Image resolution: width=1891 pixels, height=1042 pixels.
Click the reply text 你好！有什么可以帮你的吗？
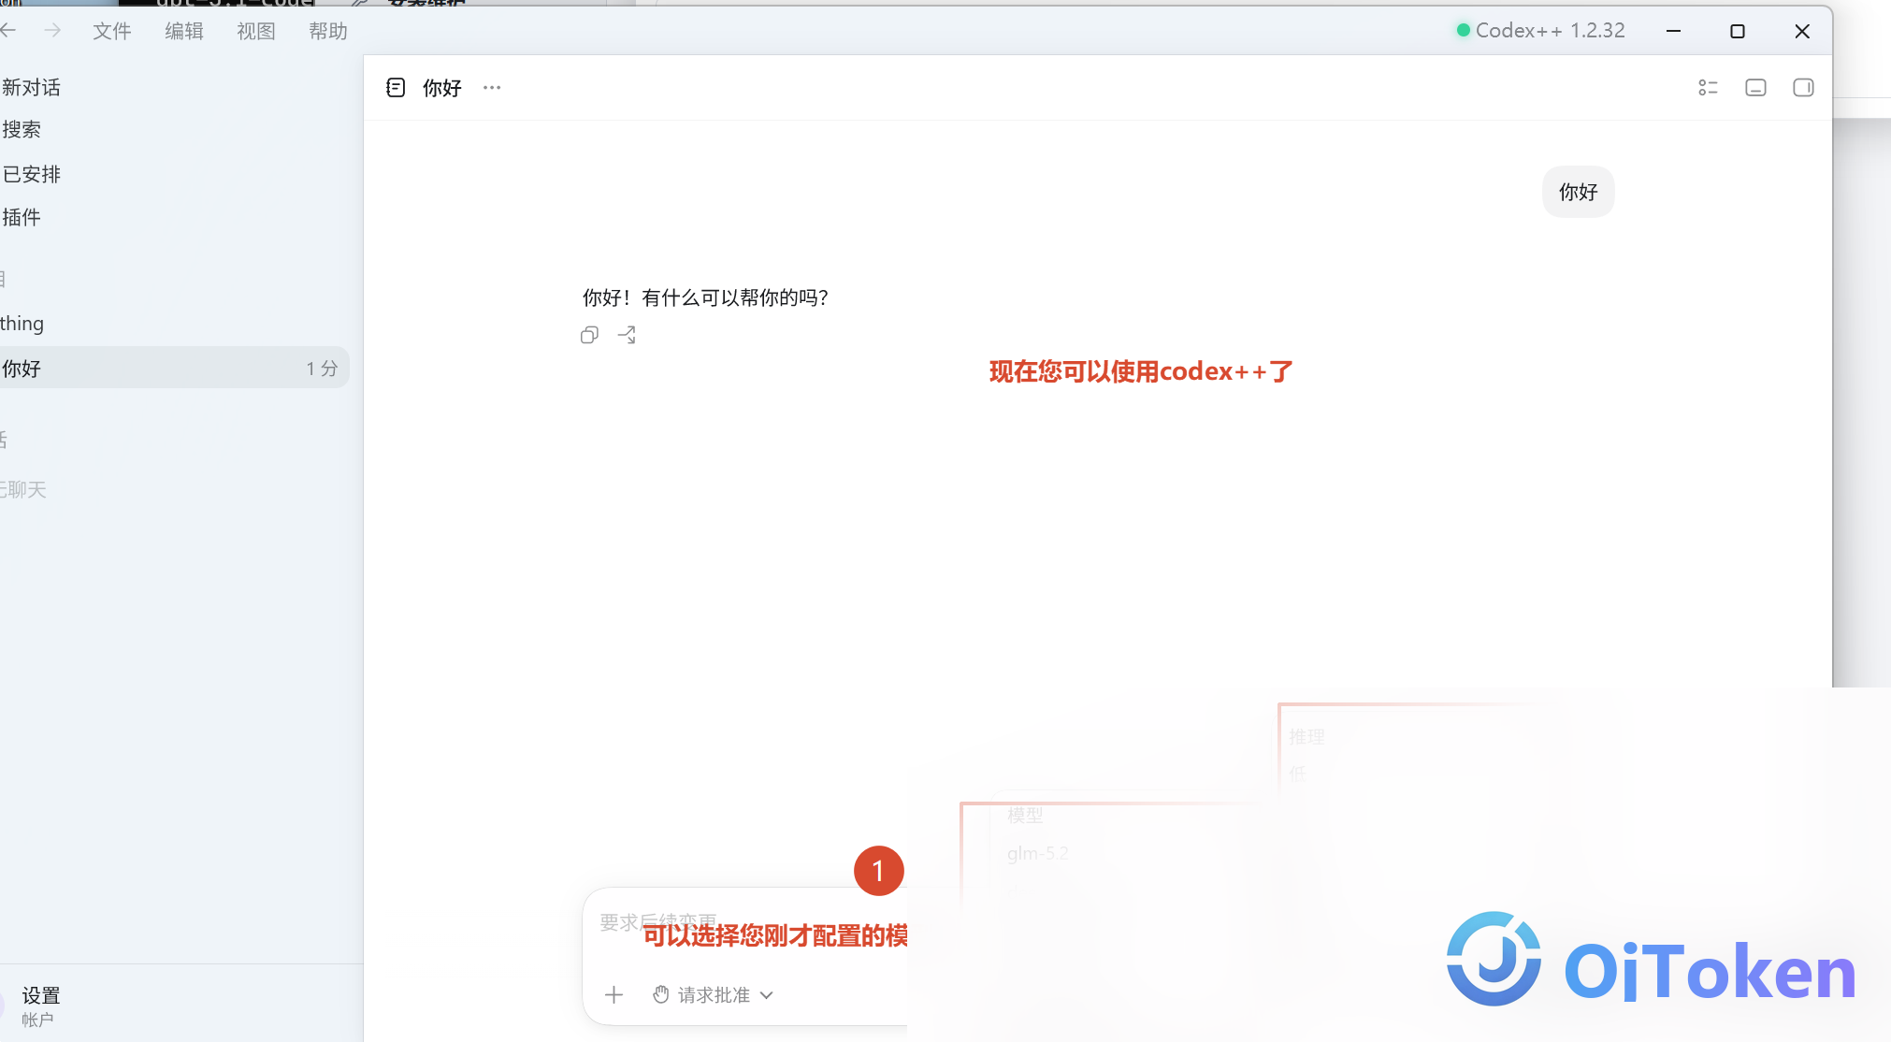pos(705,297)
